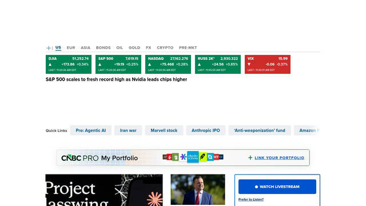Open the GOLD tab

pyautogui.click(x=134, y=47)
